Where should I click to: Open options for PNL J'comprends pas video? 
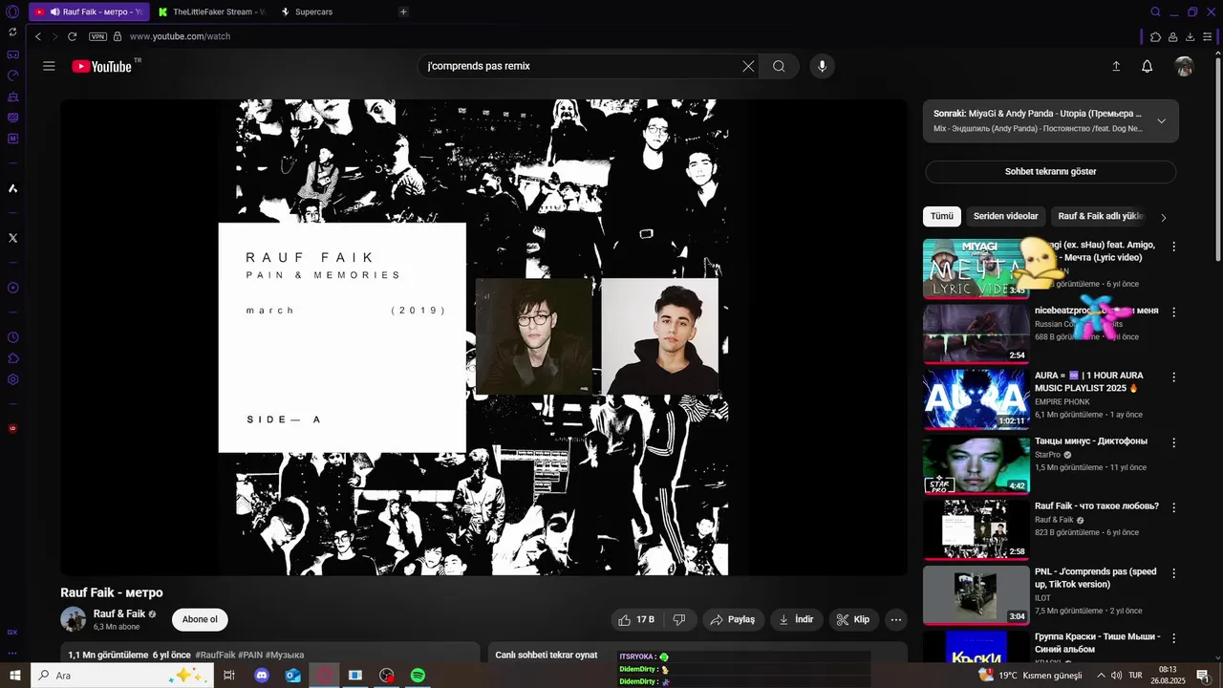click(x=1173, y=573)
